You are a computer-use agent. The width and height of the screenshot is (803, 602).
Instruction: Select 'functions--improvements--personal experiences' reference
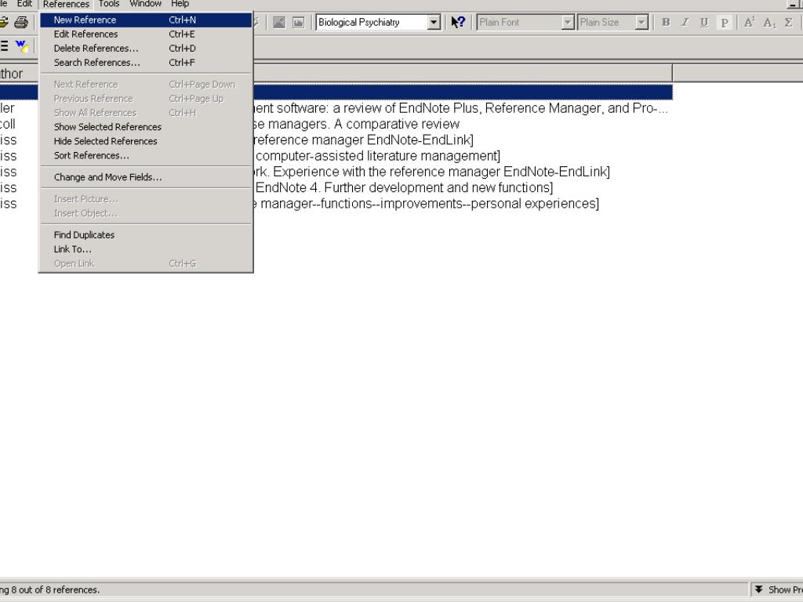coord(427,203)
